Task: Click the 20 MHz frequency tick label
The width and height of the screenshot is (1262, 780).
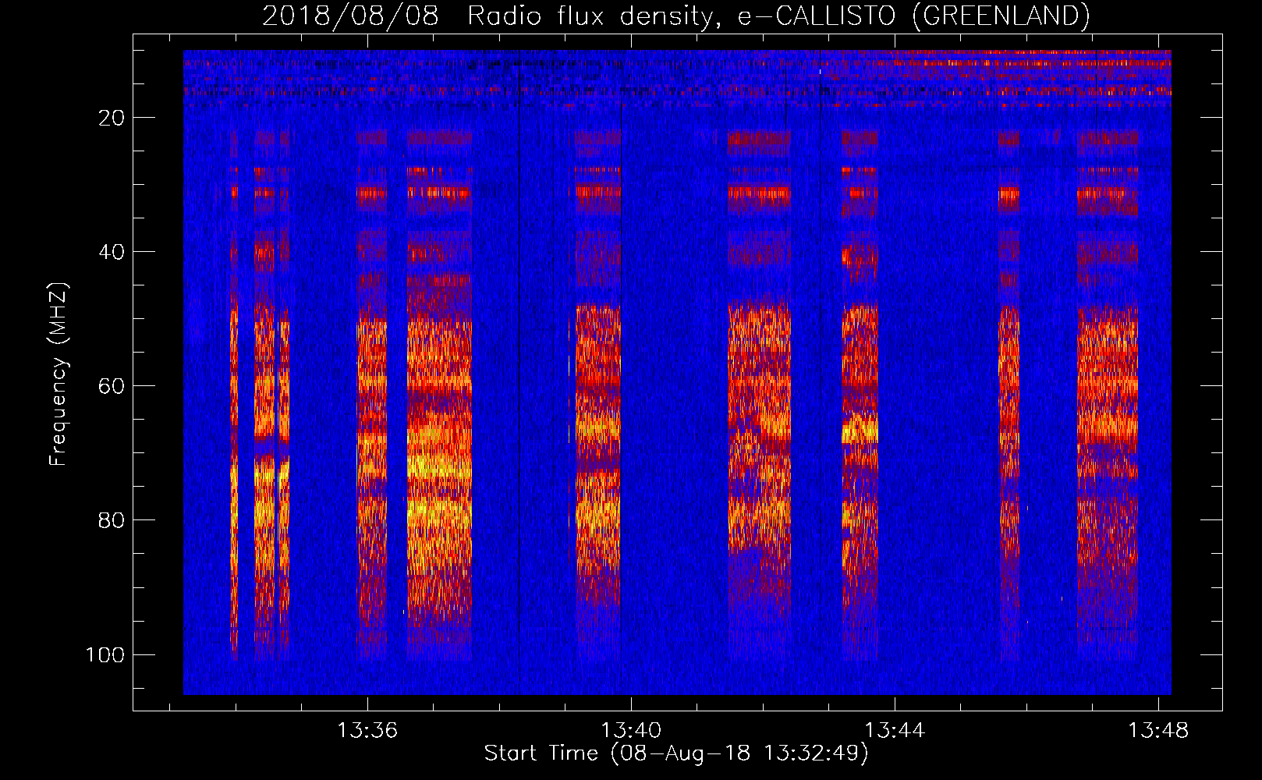Action: (x=112, y=118)
